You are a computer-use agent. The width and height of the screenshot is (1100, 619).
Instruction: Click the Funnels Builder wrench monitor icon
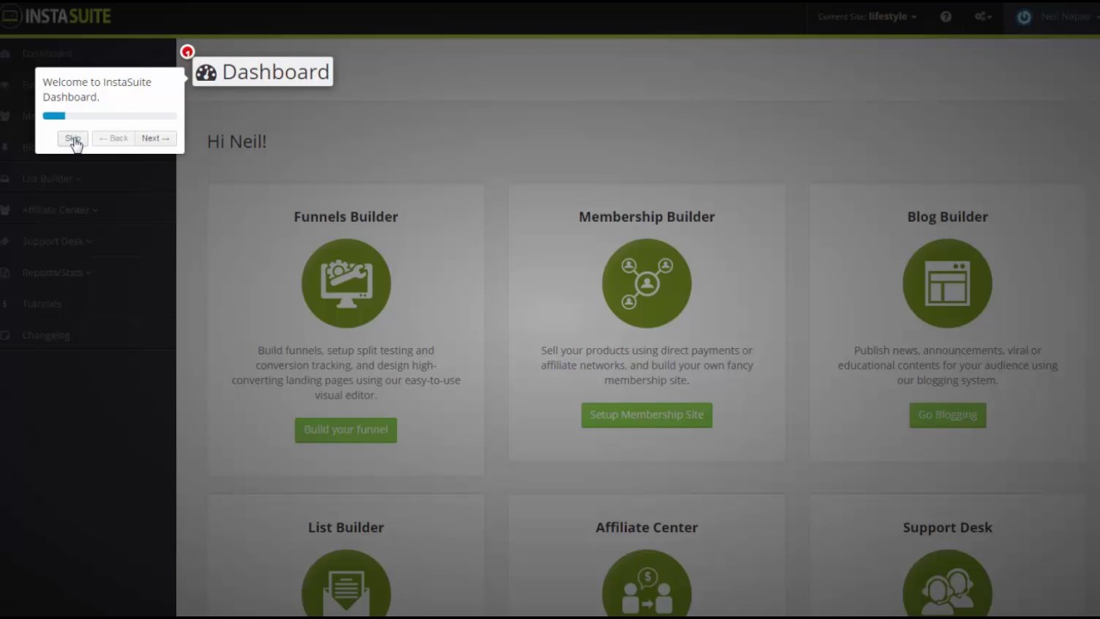click(x=346, y=283)
